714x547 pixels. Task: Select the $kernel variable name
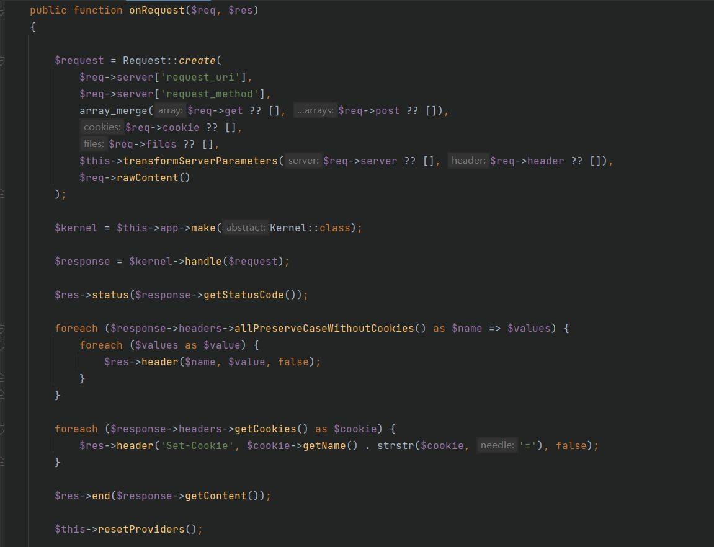[76, 228]
